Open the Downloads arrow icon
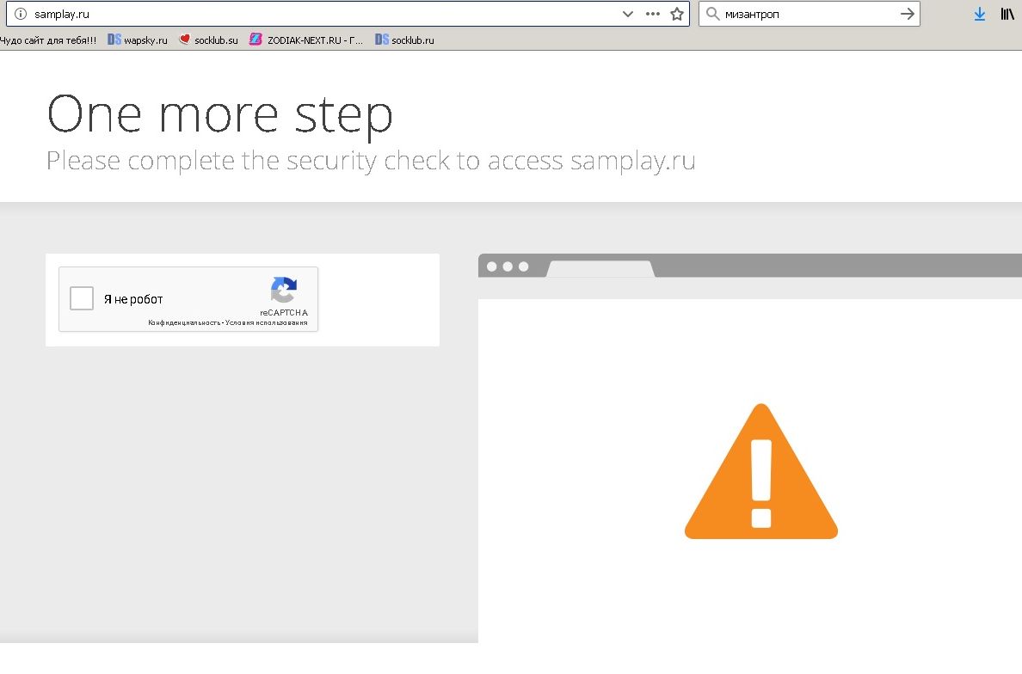 pos(979,14)
